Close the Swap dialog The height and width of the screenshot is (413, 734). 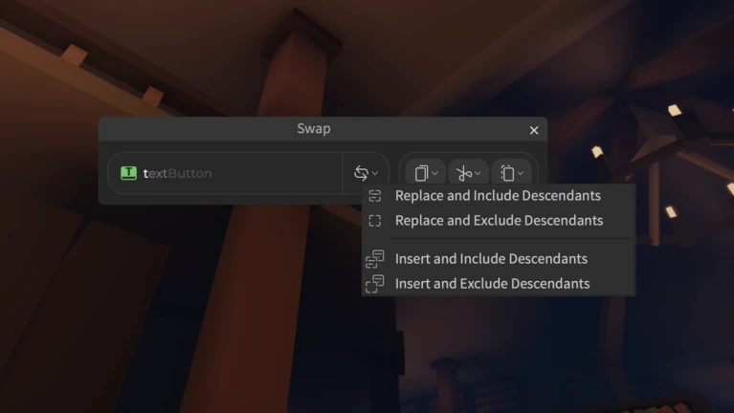(534, 130)
